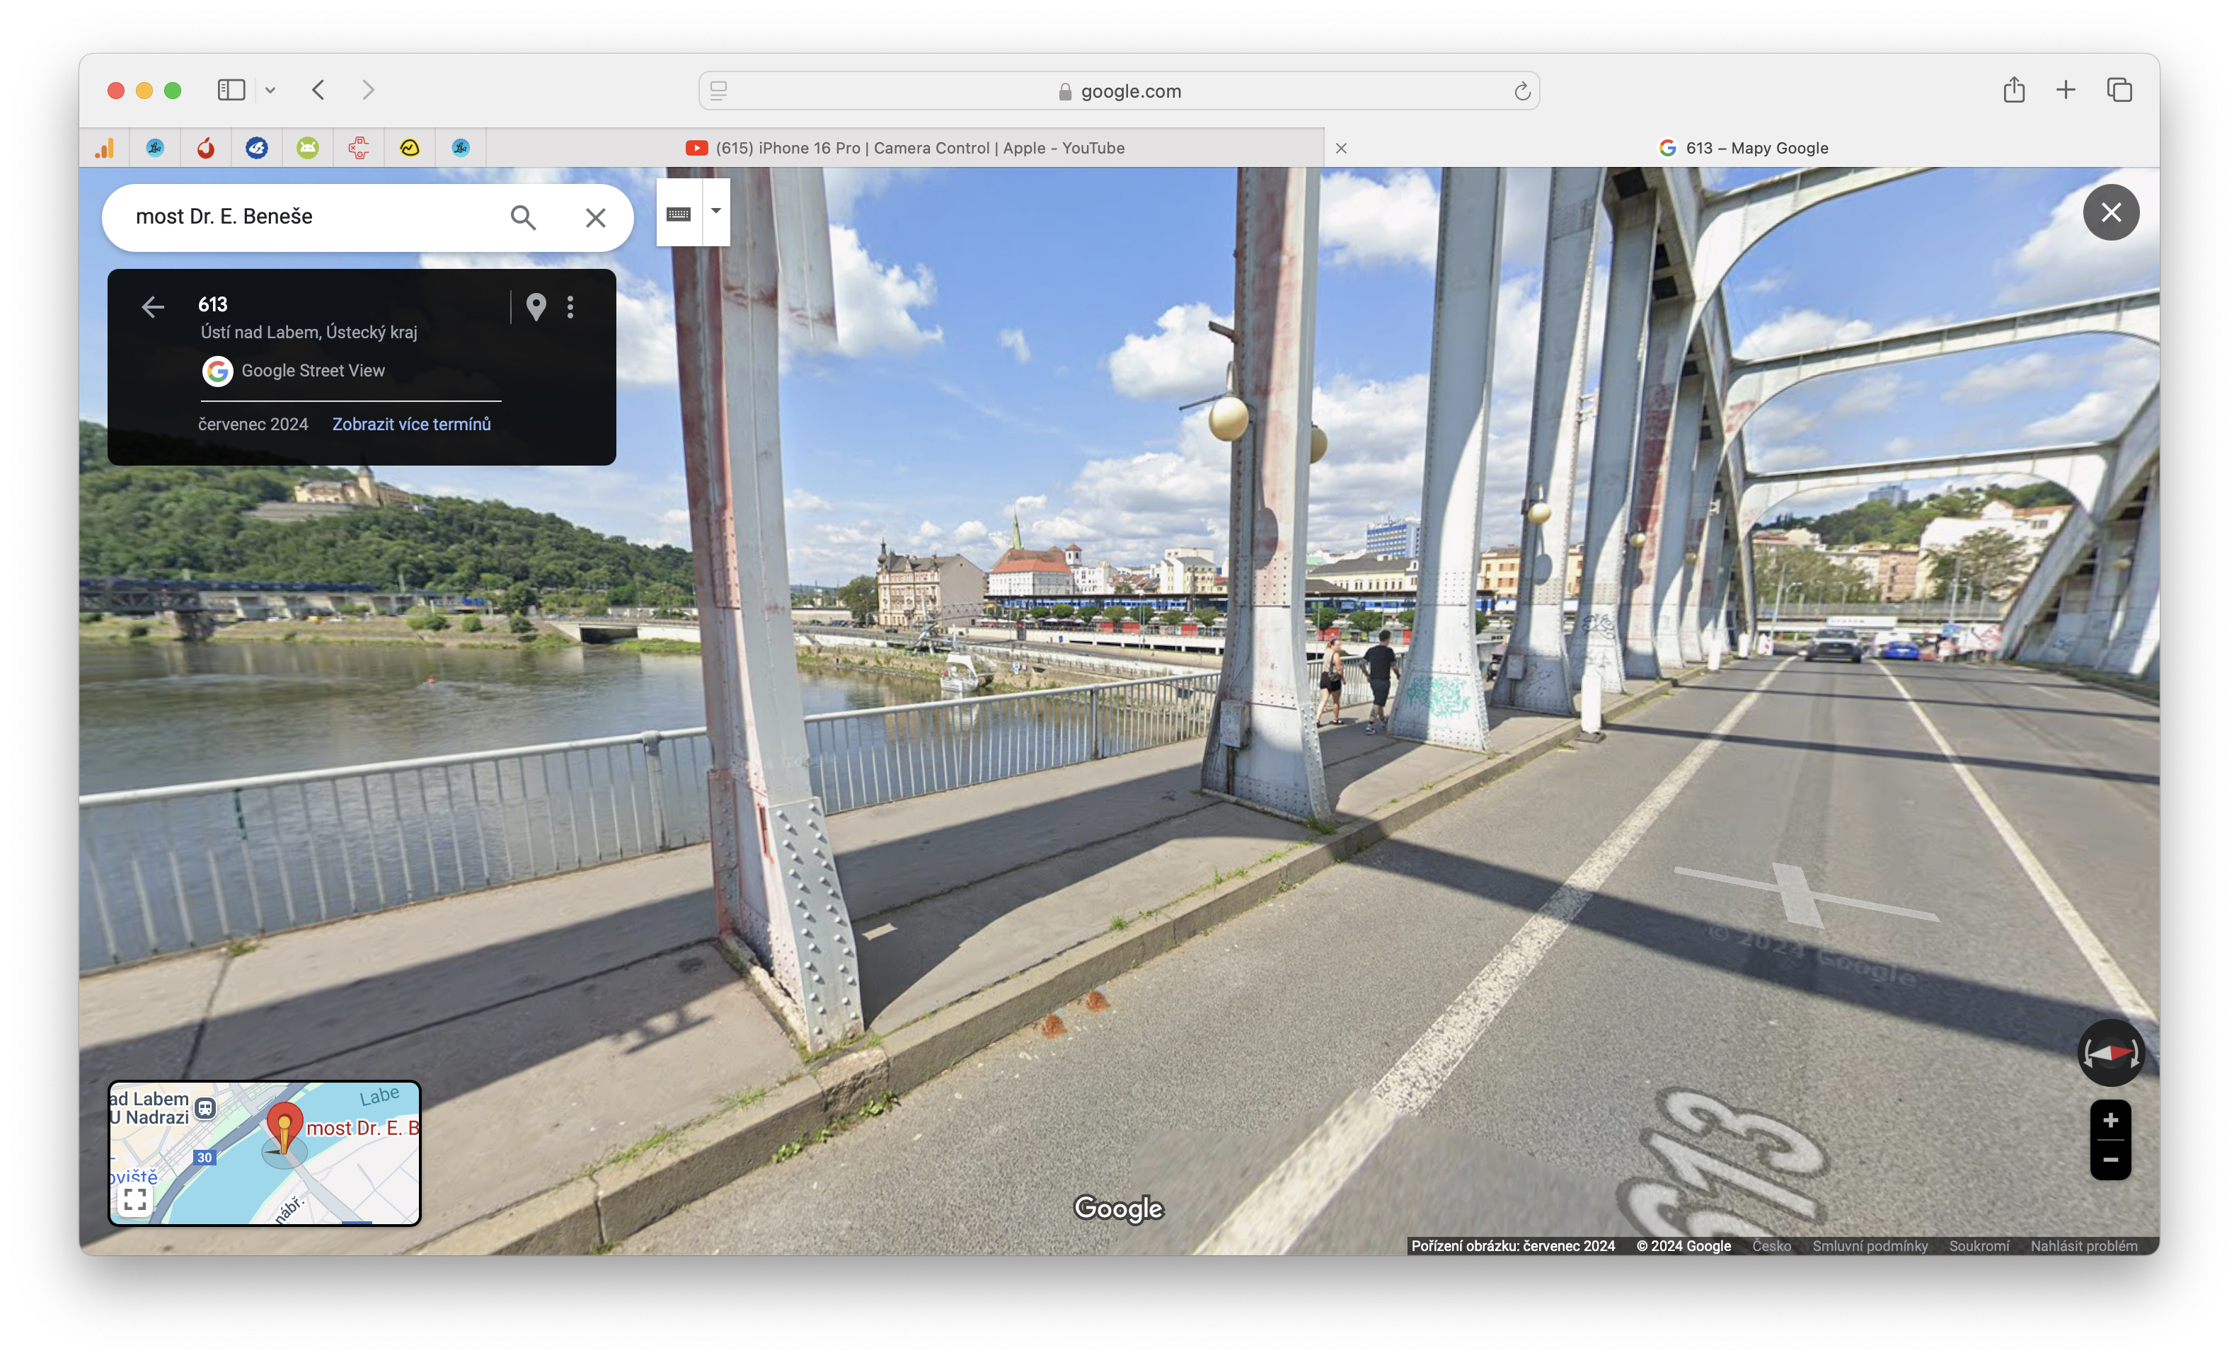Open the keyboard input dropdown arrow
The width and height of the screenshot is (2239, 1360).
point(715,212)
